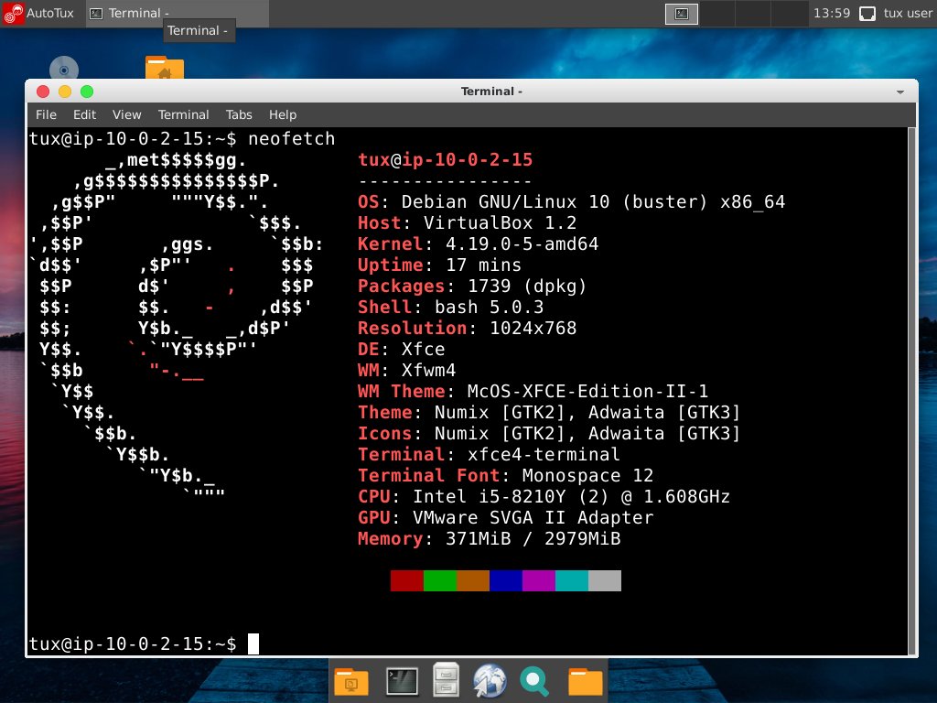Open the plain folder at dock's right end

click(585, 681)
